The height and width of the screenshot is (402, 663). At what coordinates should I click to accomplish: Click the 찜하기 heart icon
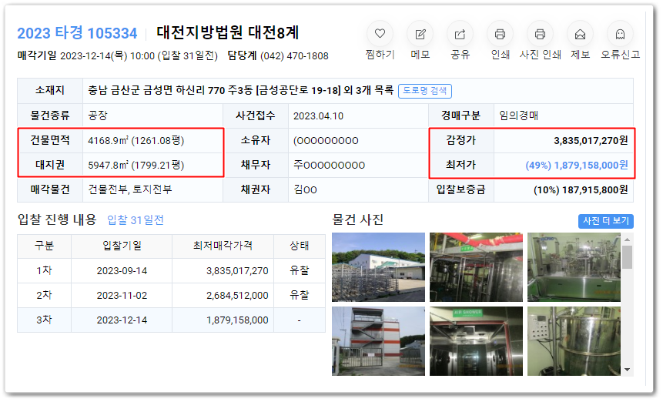click(380, 34)
